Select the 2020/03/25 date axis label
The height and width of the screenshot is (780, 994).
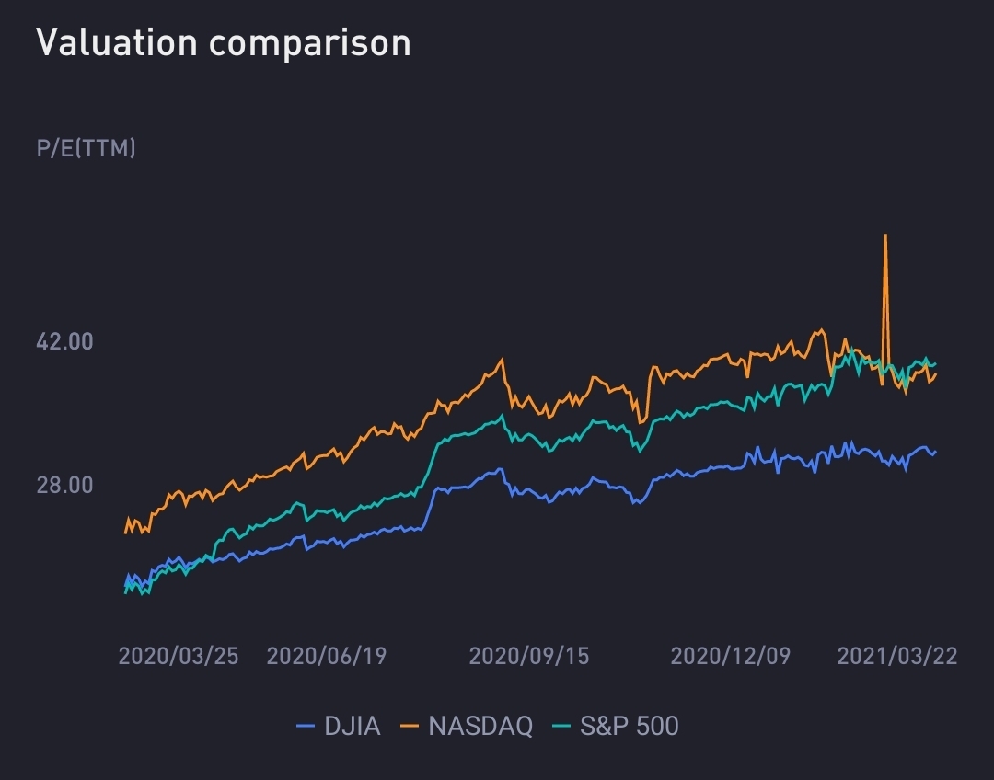point(179,656)
